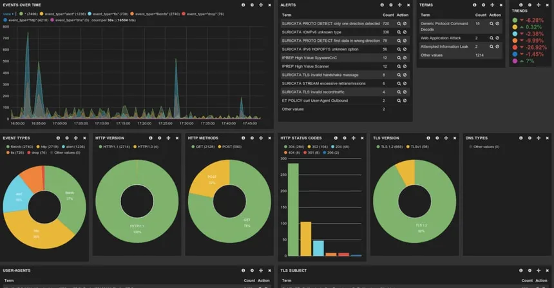This screenshot has height=288, width=554.
Task: Click the info icon on Events Over Time panel
Action: pyautogui.click(x=243, y=5)
